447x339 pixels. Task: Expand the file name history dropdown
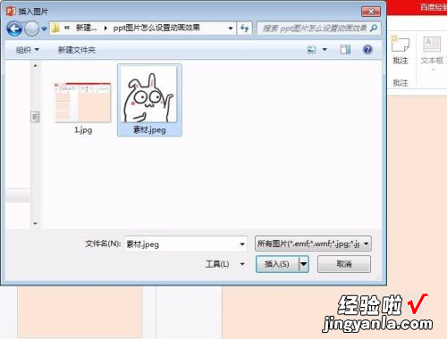click(x=242, y=244)
